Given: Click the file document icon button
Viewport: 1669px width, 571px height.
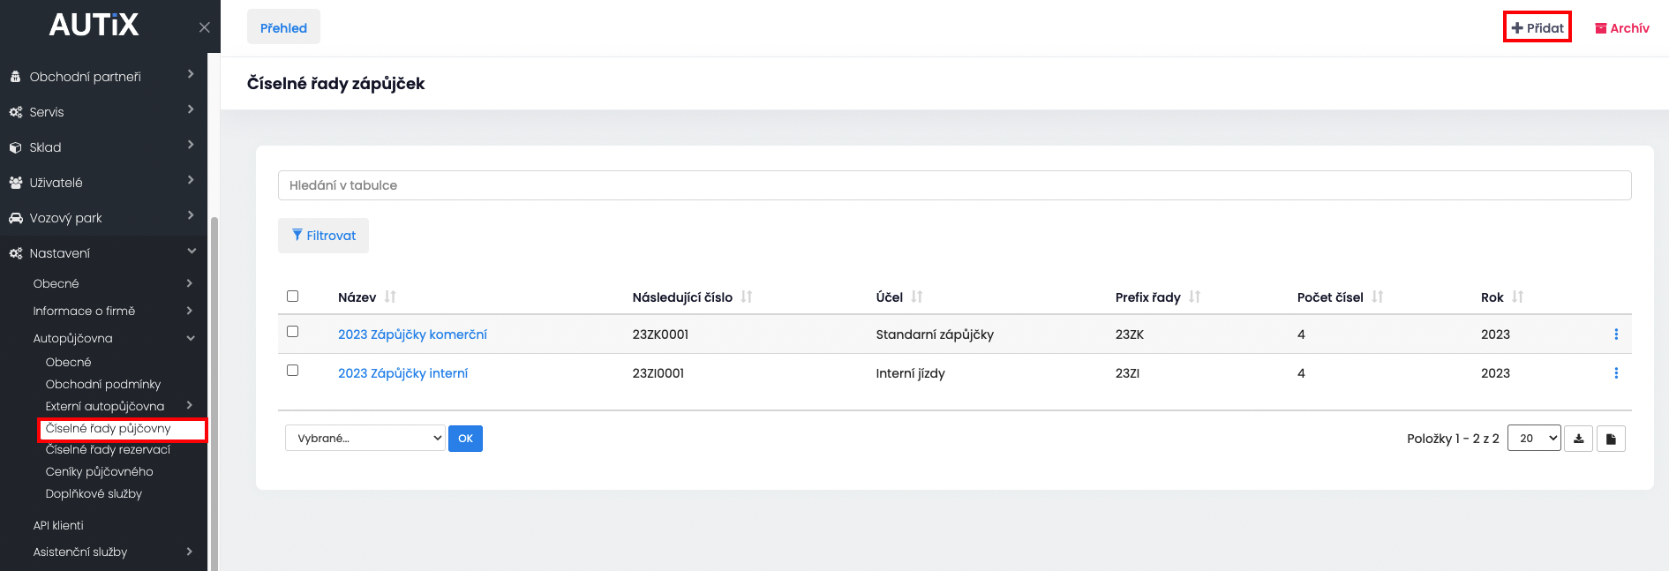Looking at the screenshot, I should tap(1611, 439).
